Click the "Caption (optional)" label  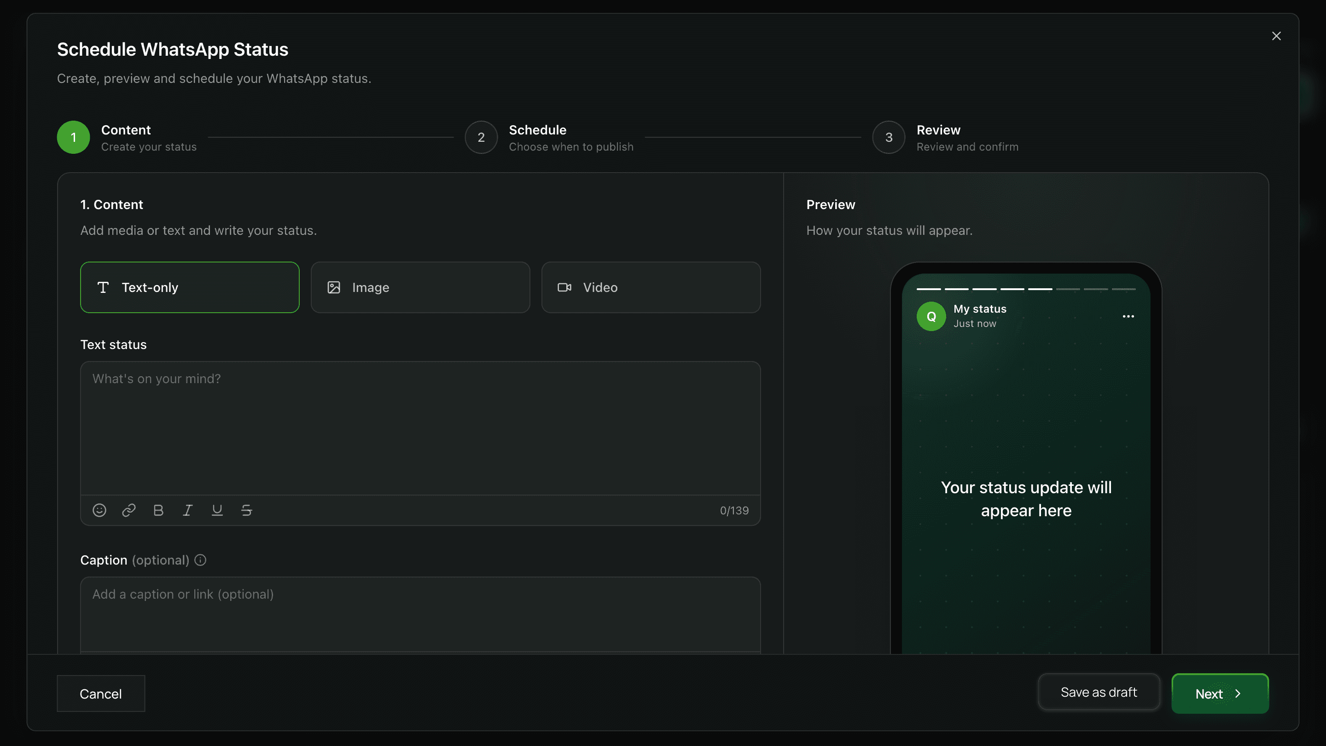click(x=135, y=560)
